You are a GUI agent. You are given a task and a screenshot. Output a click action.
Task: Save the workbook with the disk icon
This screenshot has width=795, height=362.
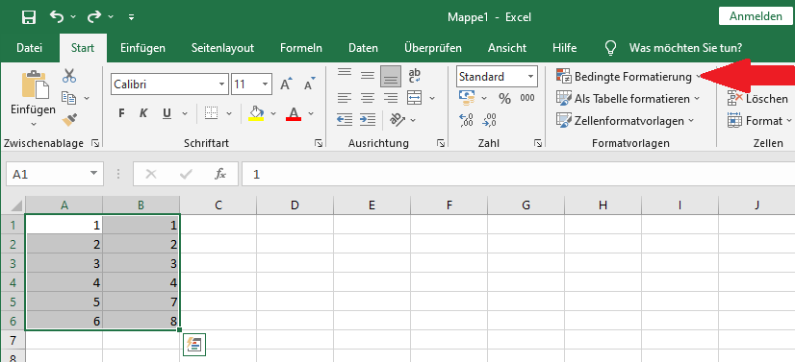[30, 17]
